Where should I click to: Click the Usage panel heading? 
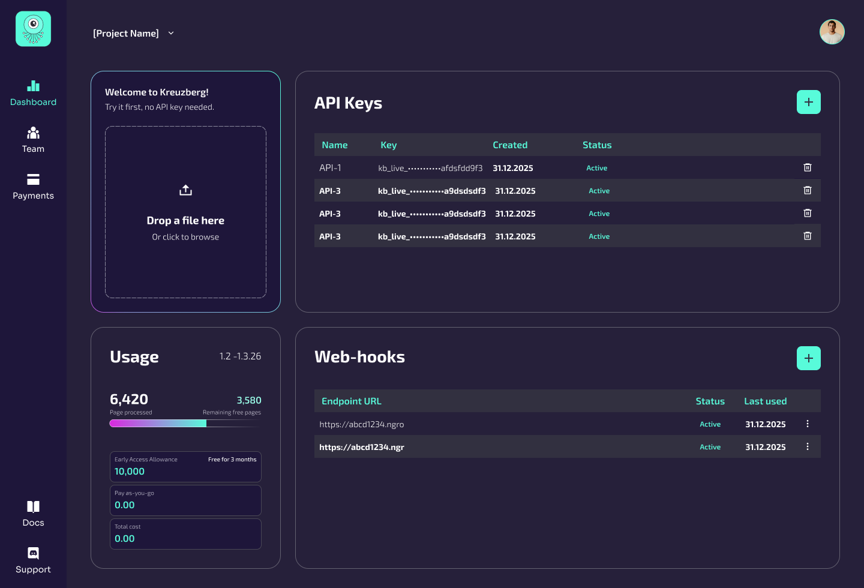[x=134, y=357]
